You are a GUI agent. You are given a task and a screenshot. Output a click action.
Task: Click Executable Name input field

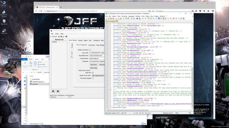(x=97, y=55)
